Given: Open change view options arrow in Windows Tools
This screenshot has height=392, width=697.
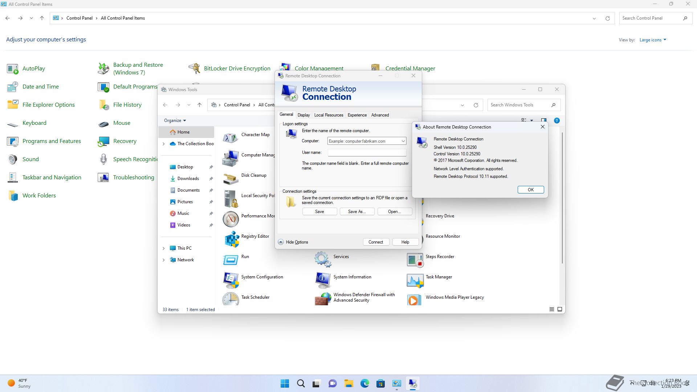Looking at the screenshot, I should [x=531, y=121].
